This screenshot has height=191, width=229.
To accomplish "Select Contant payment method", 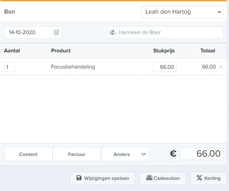I will pyautogui.click(x=28, y=154).
